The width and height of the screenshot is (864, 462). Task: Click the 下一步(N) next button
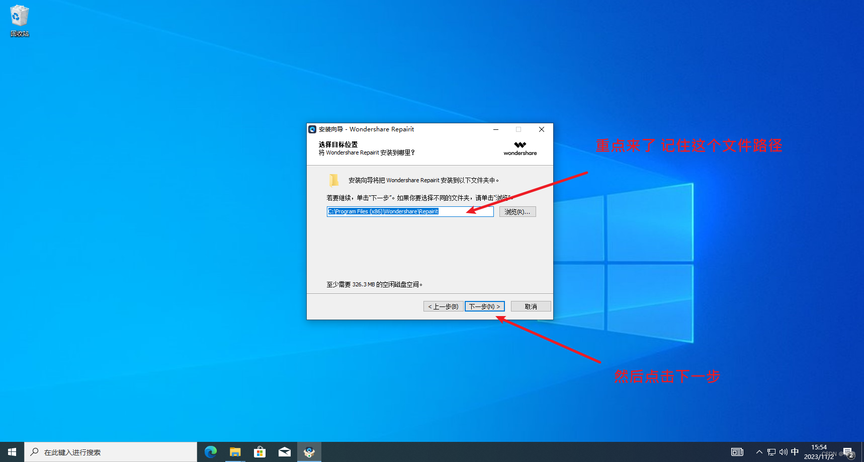point(484,306)
